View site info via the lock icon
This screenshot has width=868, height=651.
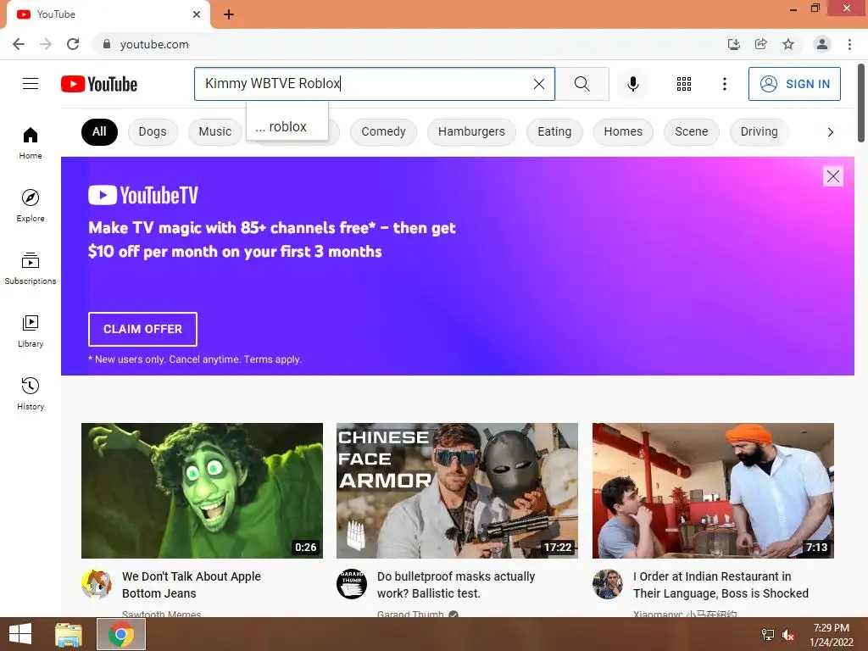107,44
